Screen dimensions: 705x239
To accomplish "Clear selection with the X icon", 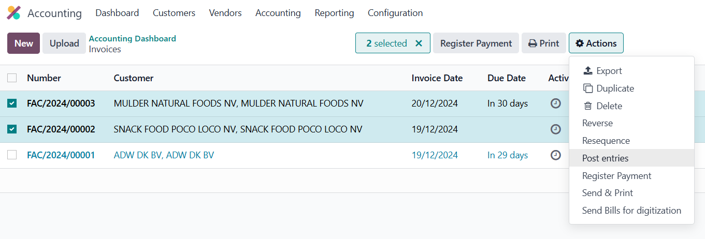I will [419, 43].
